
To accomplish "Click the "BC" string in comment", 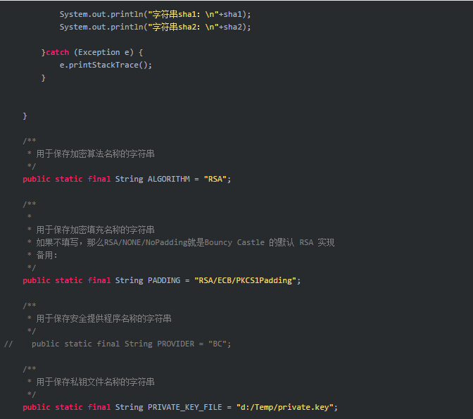I will tap(217, 344).
